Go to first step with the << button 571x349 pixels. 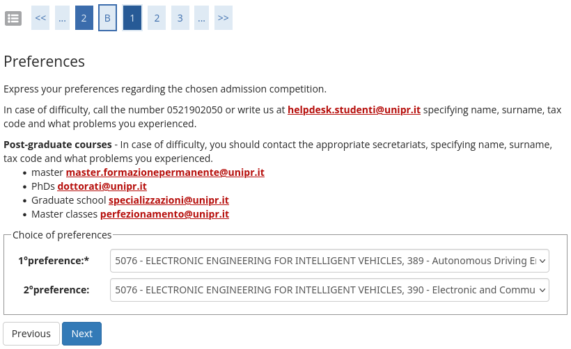point(40,18)
